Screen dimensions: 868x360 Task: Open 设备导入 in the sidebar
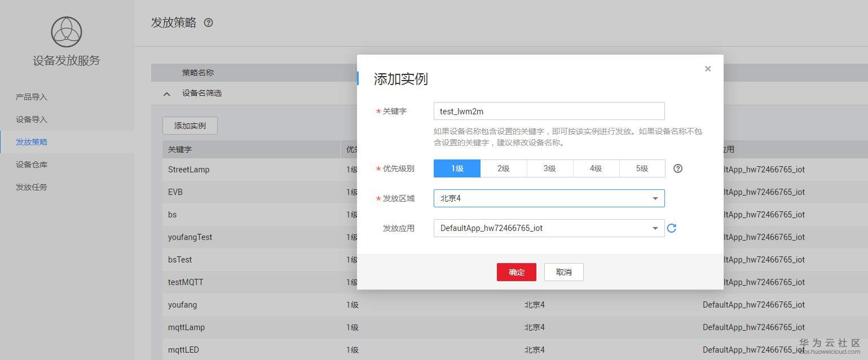coord(32,119)
